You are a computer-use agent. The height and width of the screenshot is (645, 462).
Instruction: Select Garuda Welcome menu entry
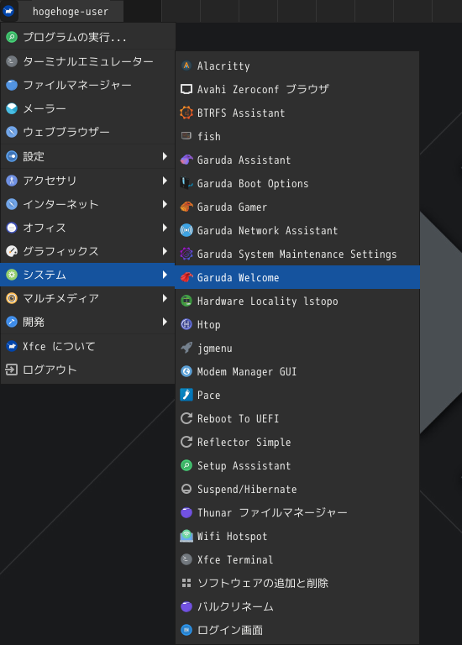[297, 277]
